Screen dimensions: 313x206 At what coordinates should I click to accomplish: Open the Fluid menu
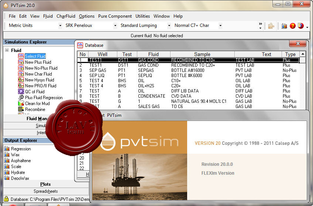click(x=48, y=16)
